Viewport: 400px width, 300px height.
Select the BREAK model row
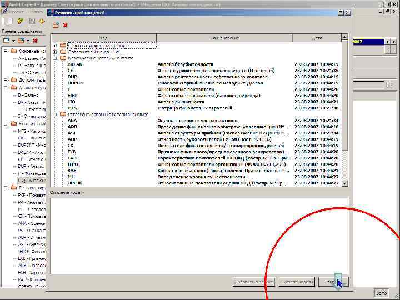pos(197,64)
